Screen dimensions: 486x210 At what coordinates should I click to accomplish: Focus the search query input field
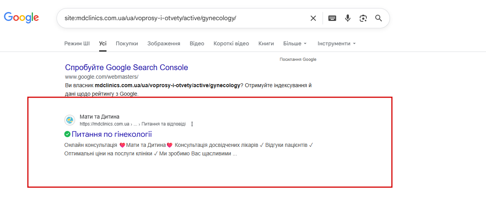(x=182, y=18)
